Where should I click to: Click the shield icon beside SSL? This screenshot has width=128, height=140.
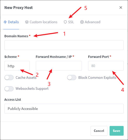65,22
